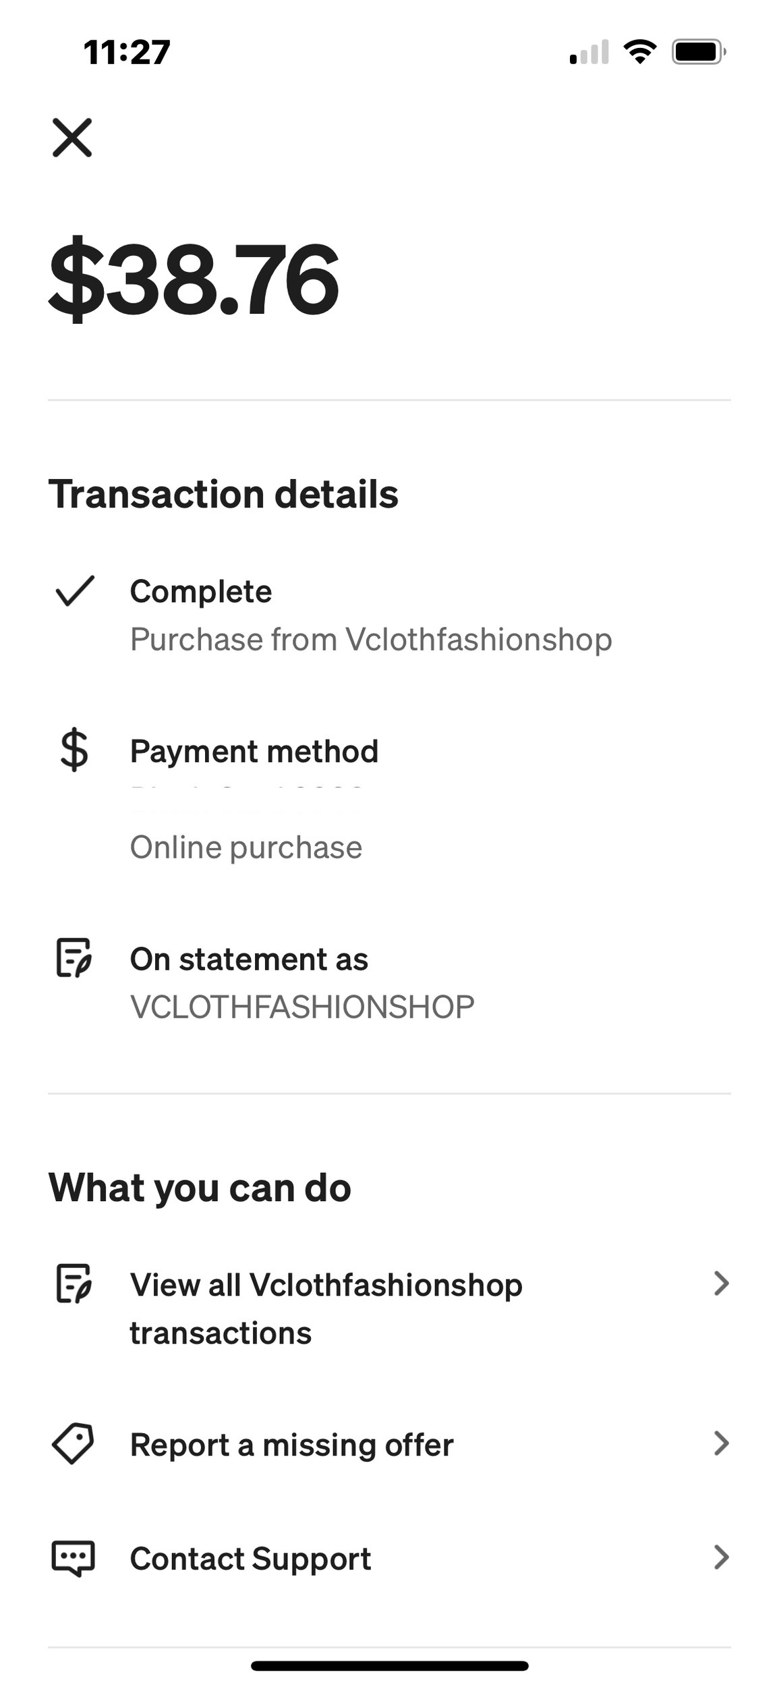Tap the battery status icon
Viewport: 779px width, 1687px height.
tap(698, 52)
